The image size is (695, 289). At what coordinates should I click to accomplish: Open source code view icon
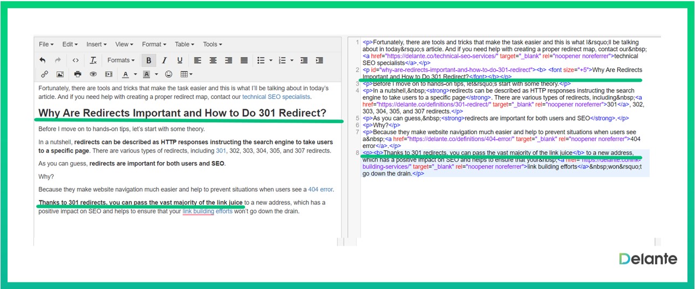[76, 61]
